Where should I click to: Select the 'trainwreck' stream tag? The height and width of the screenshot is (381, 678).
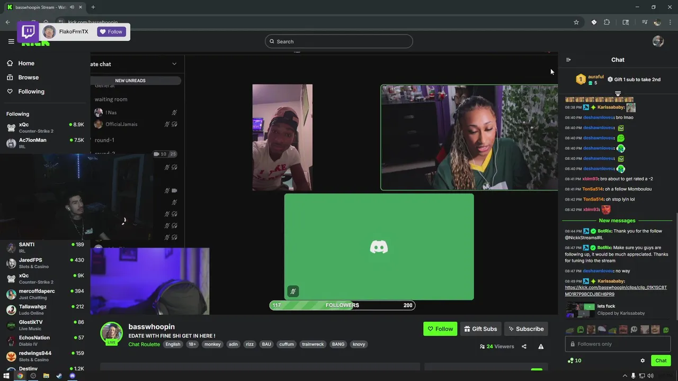313,344
